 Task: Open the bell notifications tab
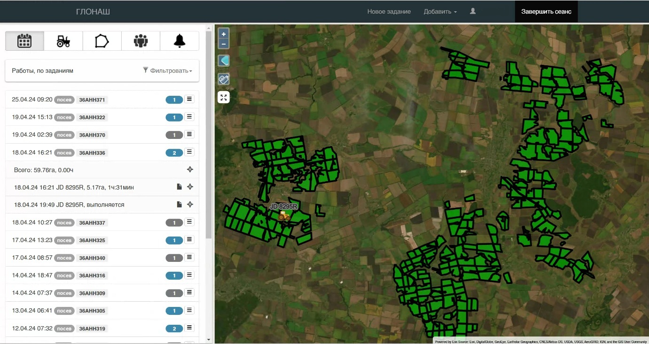point(180,41)
